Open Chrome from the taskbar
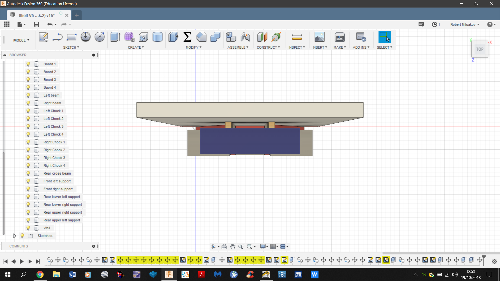500x281 pixels. [40, 274]
